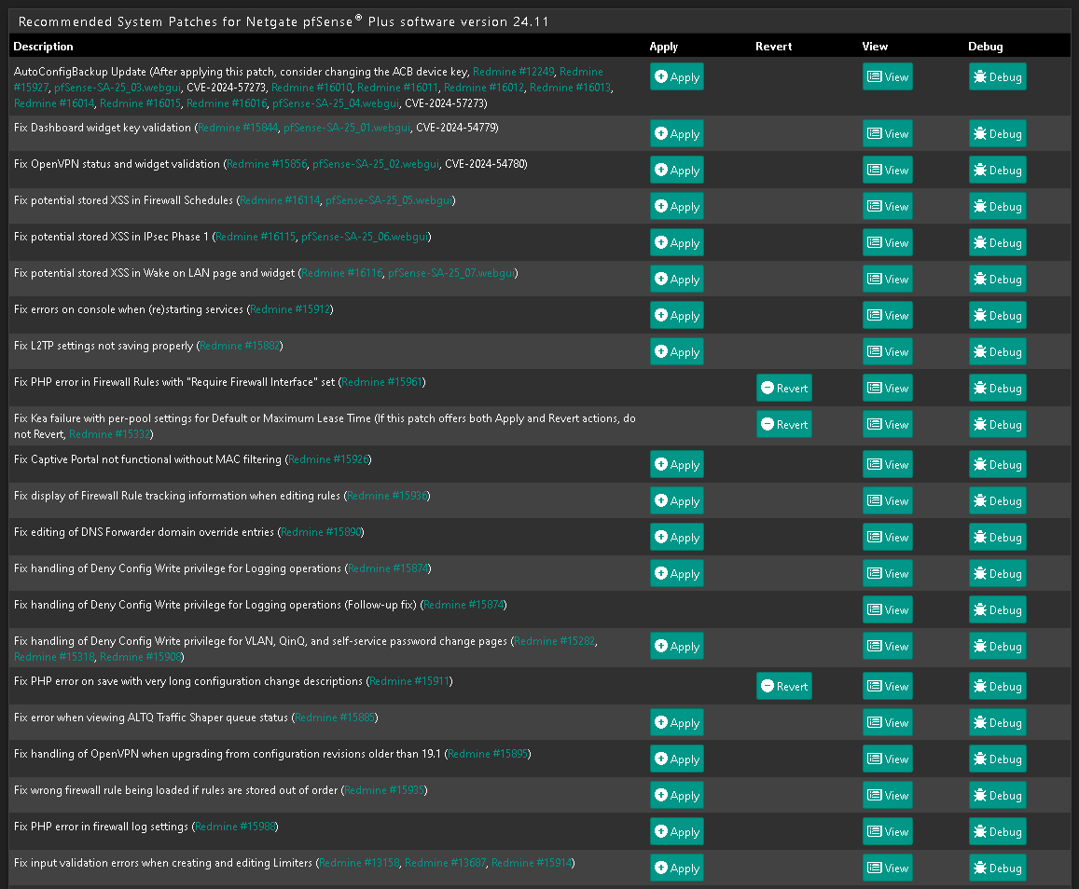1079x889 pixels.
Task: Open the Redmine #15332 Kea link
Action: [109, 434]
